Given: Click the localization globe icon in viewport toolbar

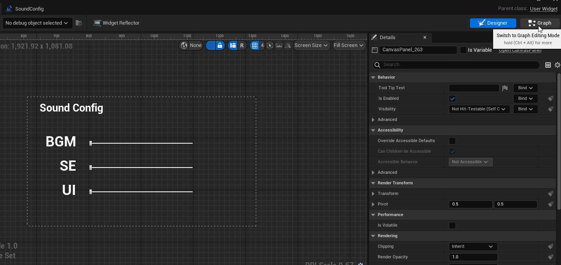Looking at the screenshot, I should (x=184, y=45).
